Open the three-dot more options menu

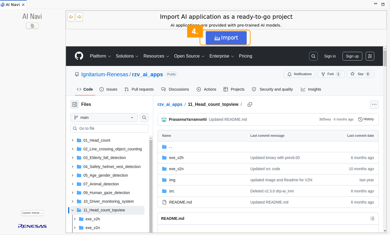click(374, 104)
